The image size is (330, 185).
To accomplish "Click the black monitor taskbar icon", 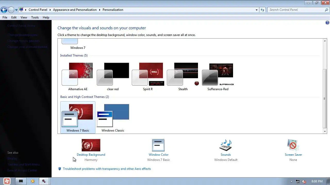I will 21,181.
